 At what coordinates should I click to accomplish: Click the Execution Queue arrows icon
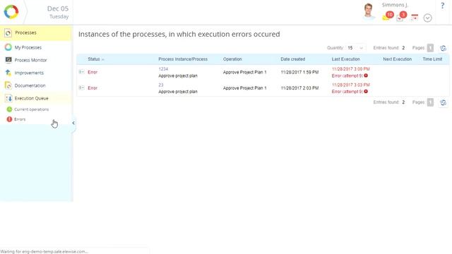click(x=8, y=98)
